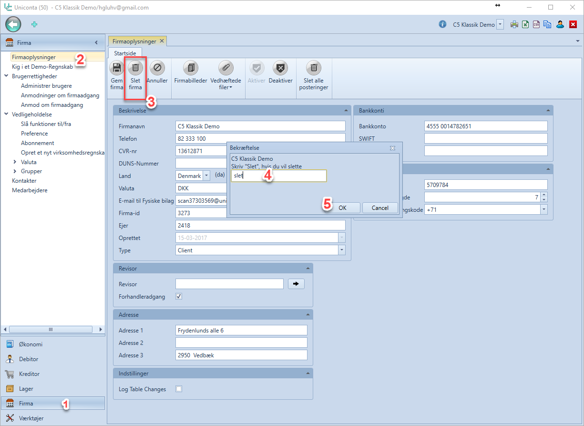This screenshot has width=584, height=426.
Task: Open Vedhæftede filer paperclip menu
Action: [225, 75]
